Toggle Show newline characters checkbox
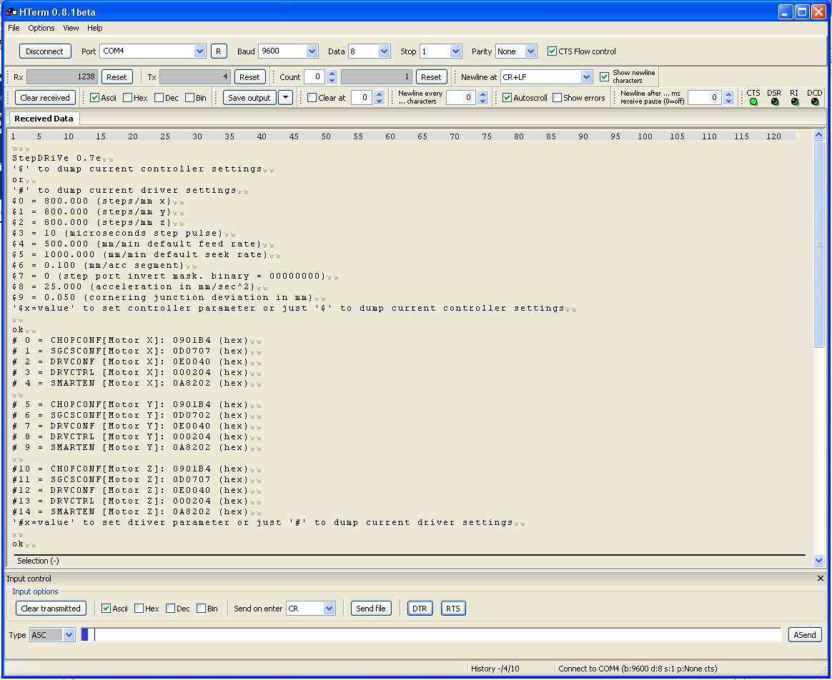832x680 pixels. [x=604, y=77]
